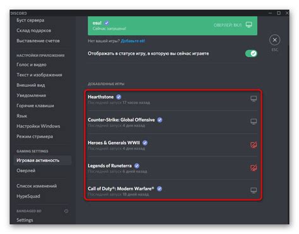The width and height of the screenshot is (299, 234).
Task: Toggle overlay icon for Counter-Strike: Global Offensive
Action: point(254,122)
